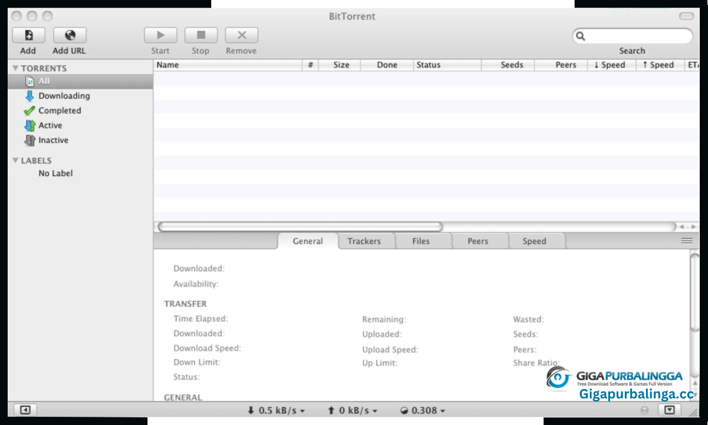Sort by the download Speed column header
The image size is (708, 425).
tap(612, 65)
